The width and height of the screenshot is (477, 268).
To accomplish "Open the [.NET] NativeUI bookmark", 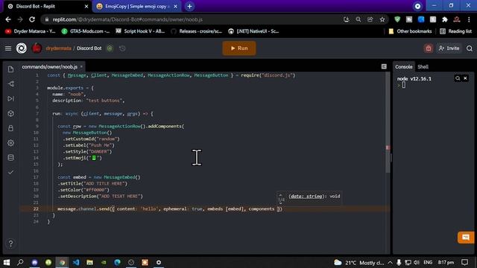I will [253, 31].
